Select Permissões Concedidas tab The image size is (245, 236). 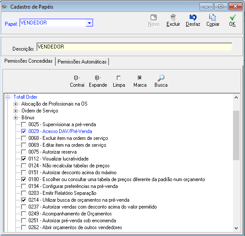click(28, 61)
